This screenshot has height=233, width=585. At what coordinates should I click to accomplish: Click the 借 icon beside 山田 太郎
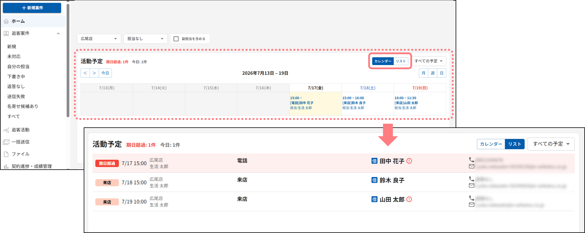(x=374, y=199)
